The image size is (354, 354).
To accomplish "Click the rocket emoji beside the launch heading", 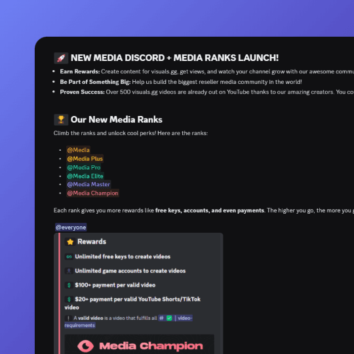I will tap(61, 58).
